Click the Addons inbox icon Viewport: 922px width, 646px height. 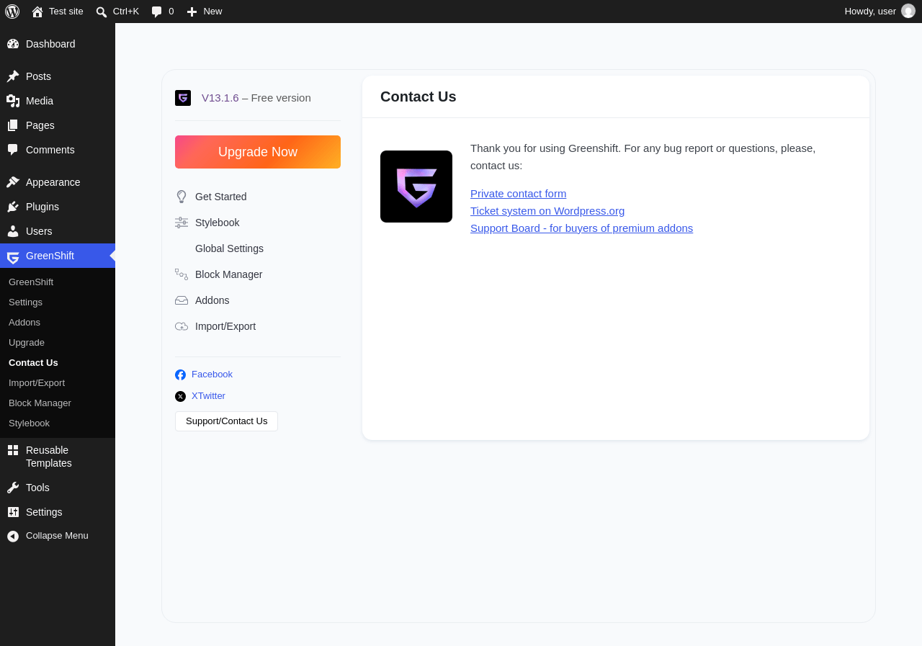182,300
